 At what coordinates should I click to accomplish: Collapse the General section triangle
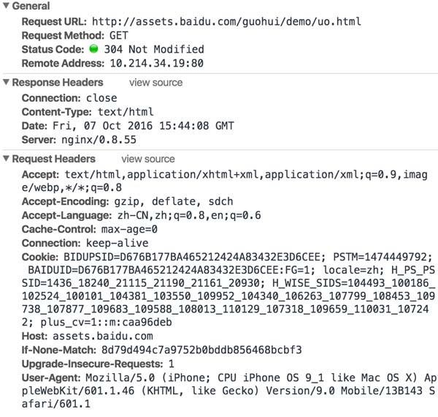pos(7,6)
